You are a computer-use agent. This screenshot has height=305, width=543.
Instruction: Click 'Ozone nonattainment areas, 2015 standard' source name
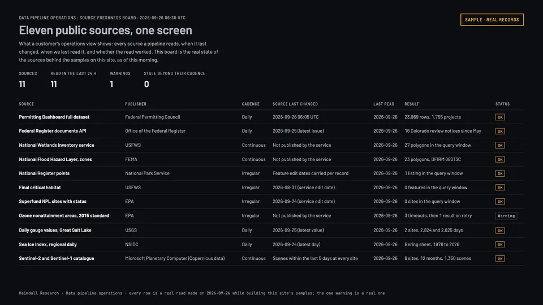(x=64, y=215)
